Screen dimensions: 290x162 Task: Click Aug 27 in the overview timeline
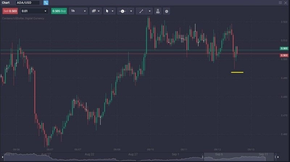click(133, 154)
